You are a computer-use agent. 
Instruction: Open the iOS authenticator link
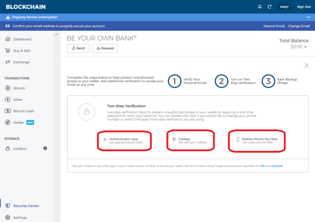tap(262, 166)
